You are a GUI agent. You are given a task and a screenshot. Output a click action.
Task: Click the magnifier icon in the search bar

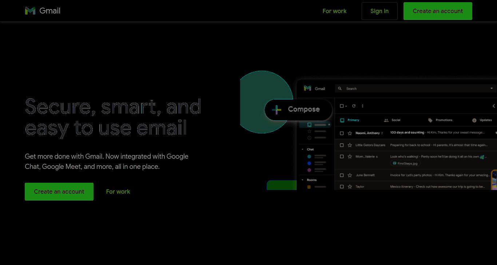tap(340, 88)
